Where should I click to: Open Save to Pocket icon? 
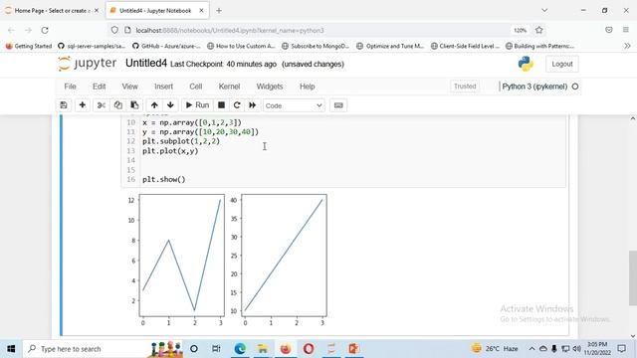point(608,30)
